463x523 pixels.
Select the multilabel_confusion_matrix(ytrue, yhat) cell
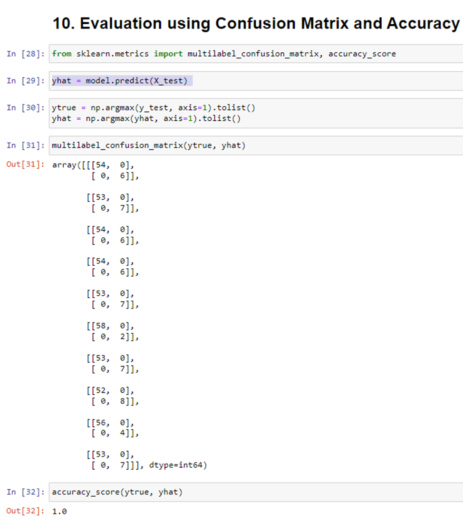coord(256,145)
